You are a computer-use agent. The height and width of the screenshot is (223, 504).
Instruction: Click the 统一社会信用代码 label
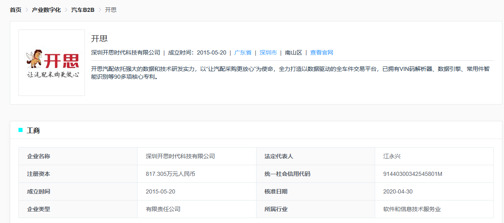click(288, 174)
